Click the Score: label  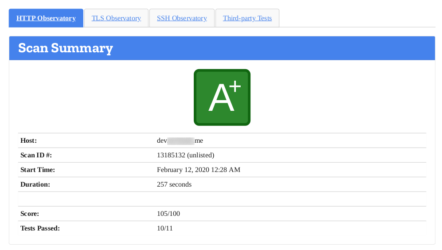[30, 214]
